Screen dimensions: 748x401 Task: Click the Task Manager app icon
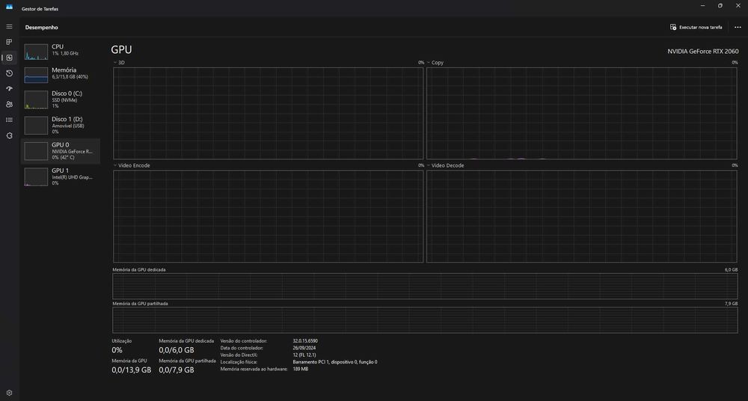coord(9,7)
